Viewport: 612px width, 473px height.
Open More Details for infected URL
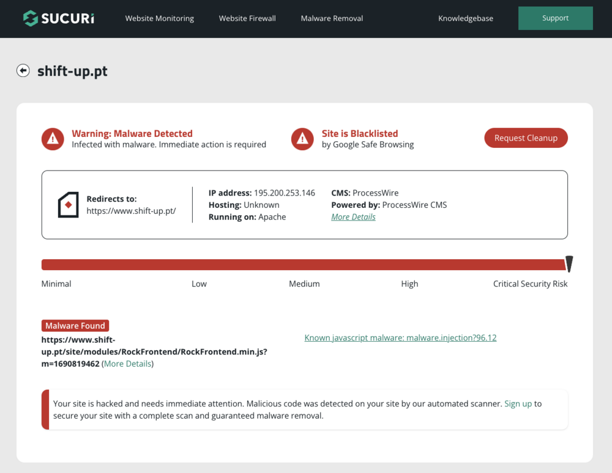(x=127, y=364)
